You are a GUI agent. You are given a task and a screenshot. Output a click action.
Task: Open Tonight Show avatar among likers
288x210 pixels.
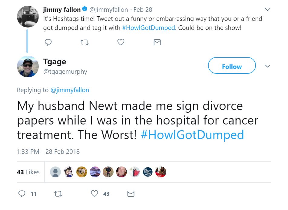pos(148,172)
